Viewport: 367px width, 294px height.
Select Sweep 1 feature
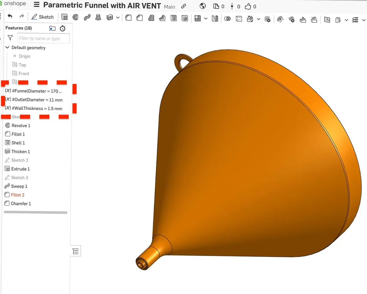point(16,186)
